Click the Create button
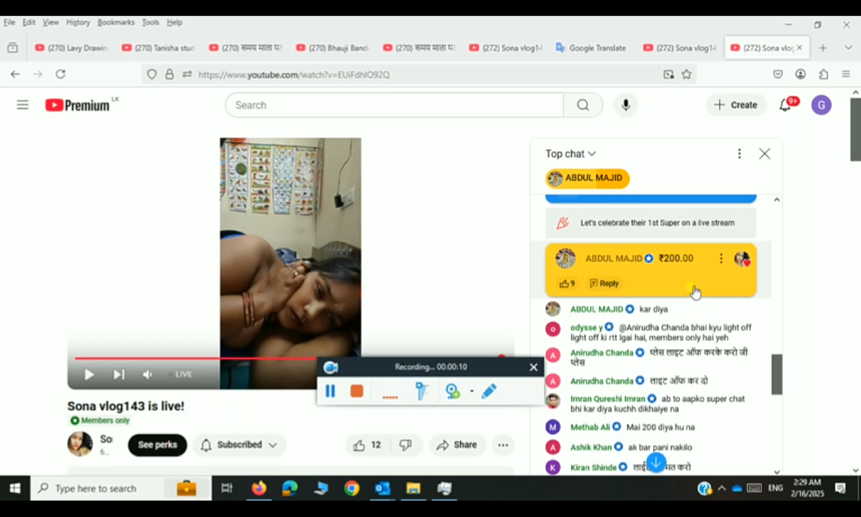This screenshot has width=861, height=517. coord(736,105)
